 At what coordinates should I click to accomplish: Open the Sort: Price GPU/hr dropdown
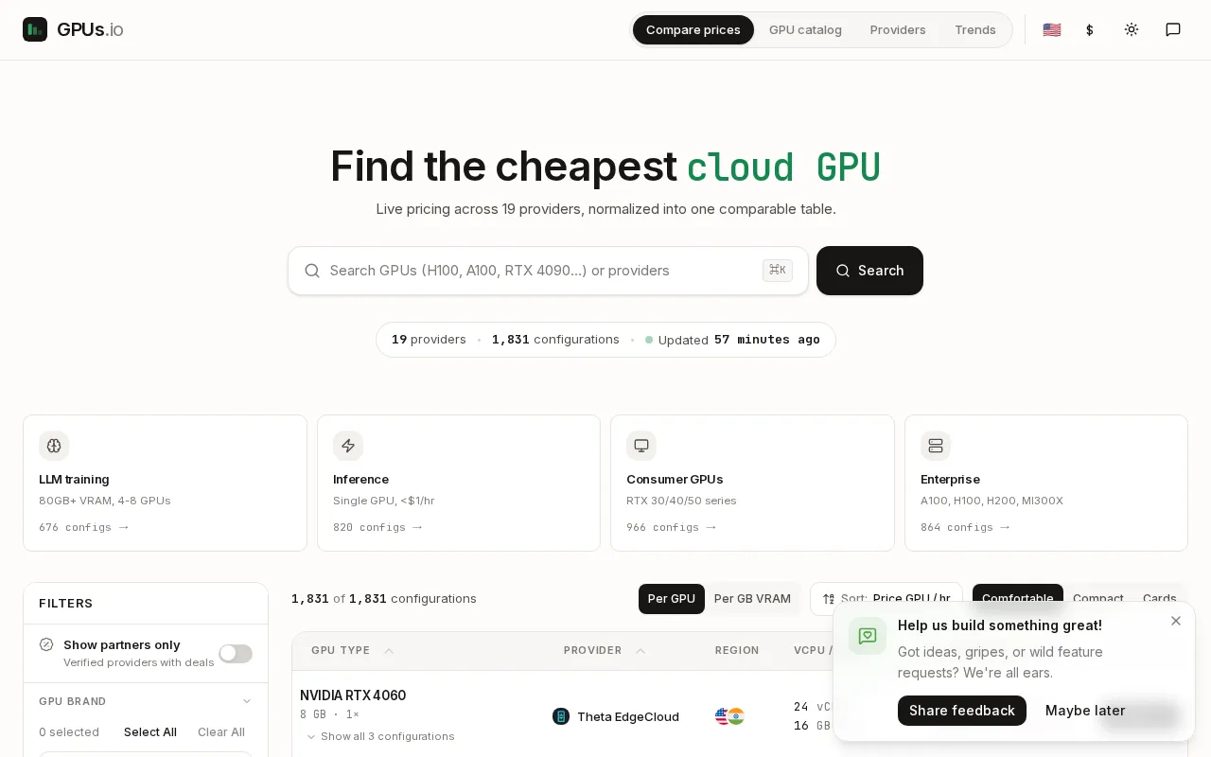pos(886,599)
